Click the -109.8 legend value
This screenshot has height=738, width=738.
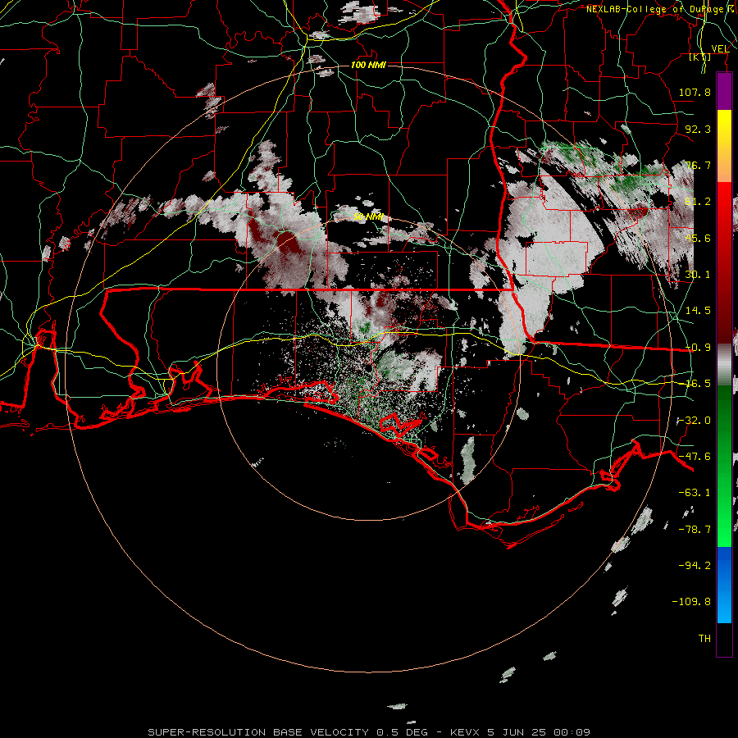click(691, 602)
